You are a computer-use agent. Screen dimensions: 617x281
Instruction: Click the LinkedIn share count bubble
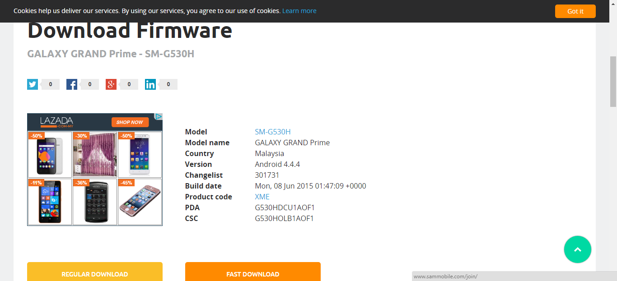tap(168, 84)
